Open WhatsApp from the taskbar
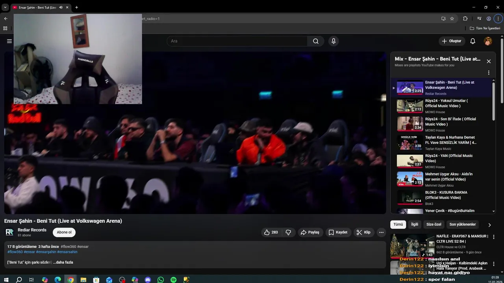Viewport: 504px width, 283px height. coord(161,280)
